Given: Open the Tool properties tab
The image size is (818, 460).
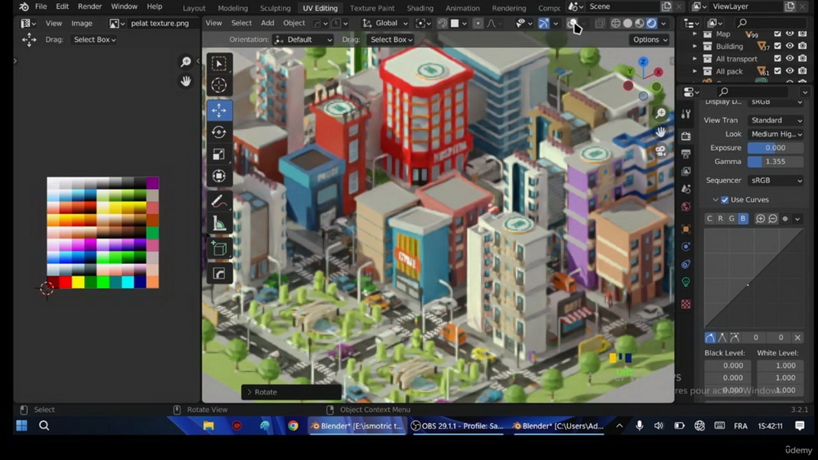Looking at the screenshot, I should click(686, 114).
